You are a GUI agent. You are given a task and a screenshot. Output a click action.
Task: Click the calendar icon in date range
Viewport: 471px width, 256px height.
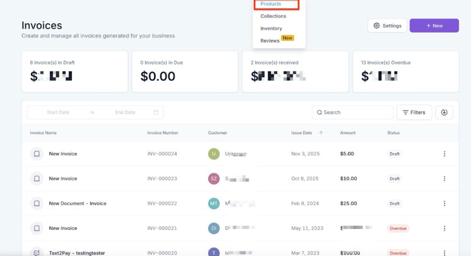click(x=155, y=113)
